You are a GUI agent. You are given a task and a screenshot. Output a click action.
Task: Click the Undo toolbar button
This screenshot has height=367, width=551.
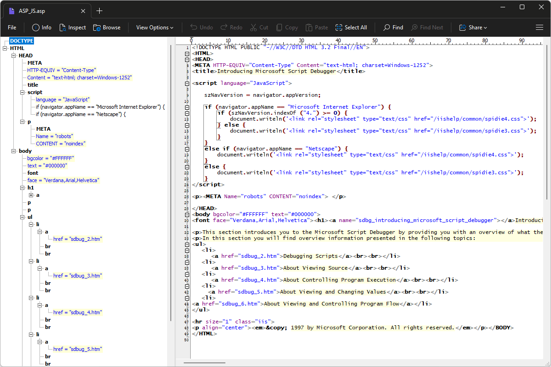(x=202, y=28)
